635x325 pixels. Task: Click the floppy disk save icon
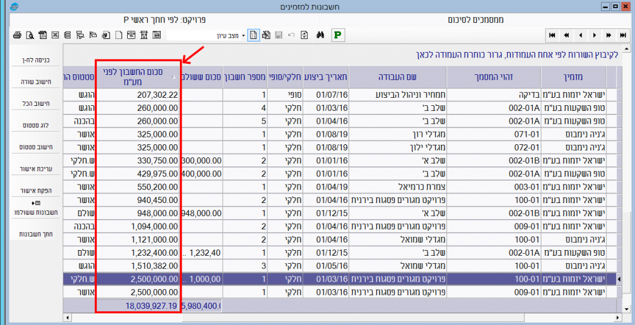tap(278, 35)
